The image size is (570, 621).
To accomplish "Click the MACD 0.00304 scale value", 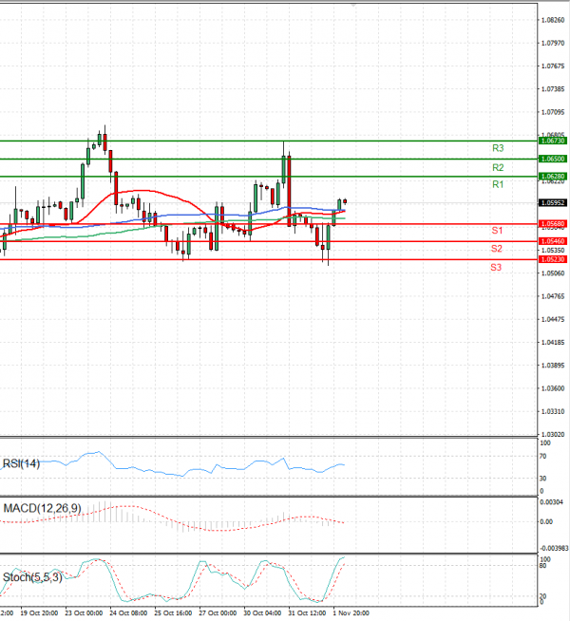I will pyautogui.click(x=552, y=502).
